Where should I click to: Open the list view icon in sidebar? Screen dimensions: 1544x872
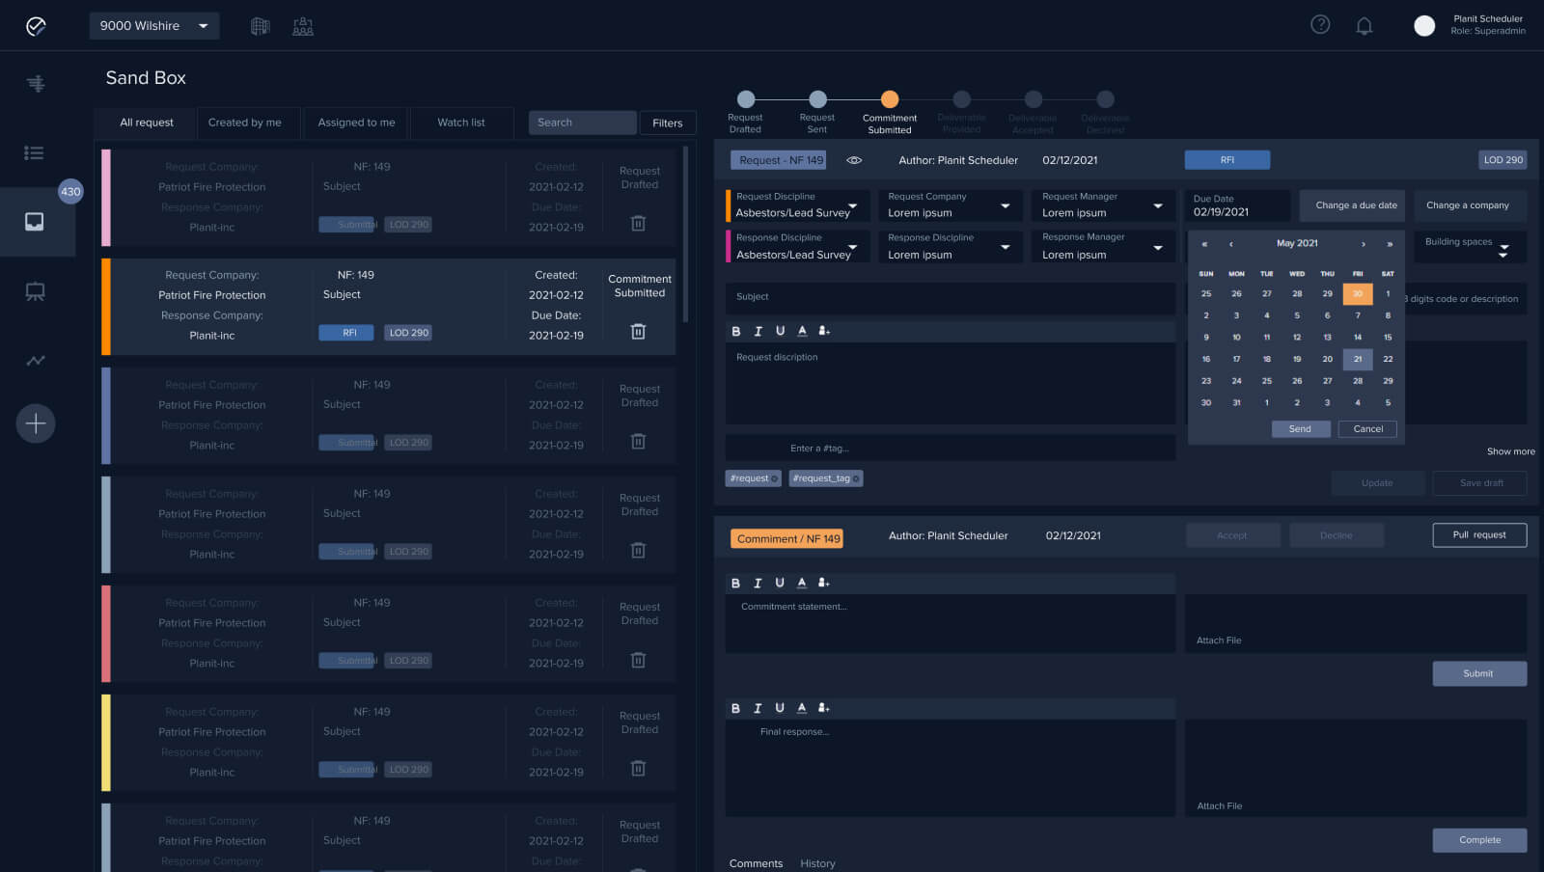[x=35, y=152]
